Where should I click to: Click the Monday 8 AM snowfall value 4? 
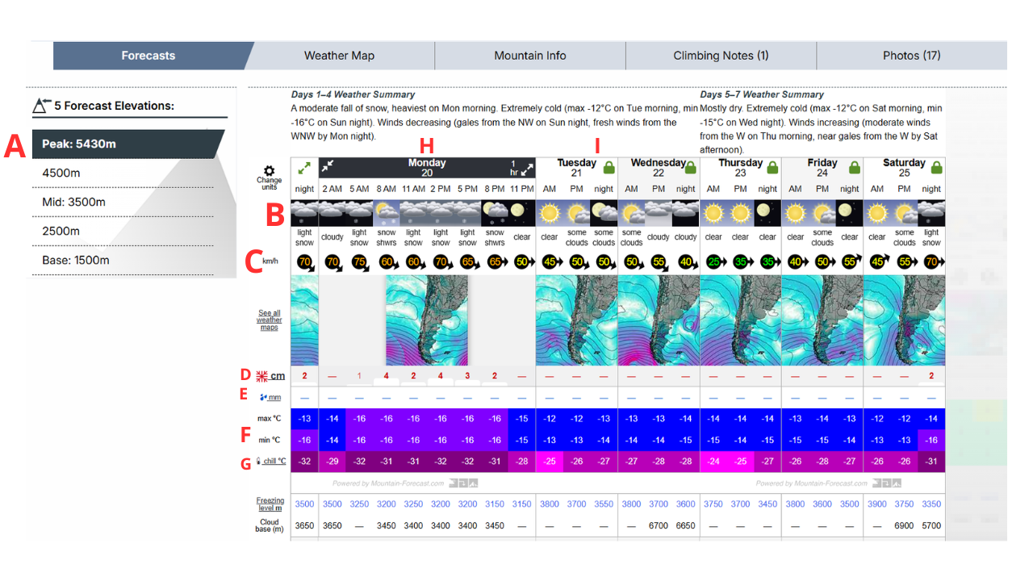click(387, 376)
